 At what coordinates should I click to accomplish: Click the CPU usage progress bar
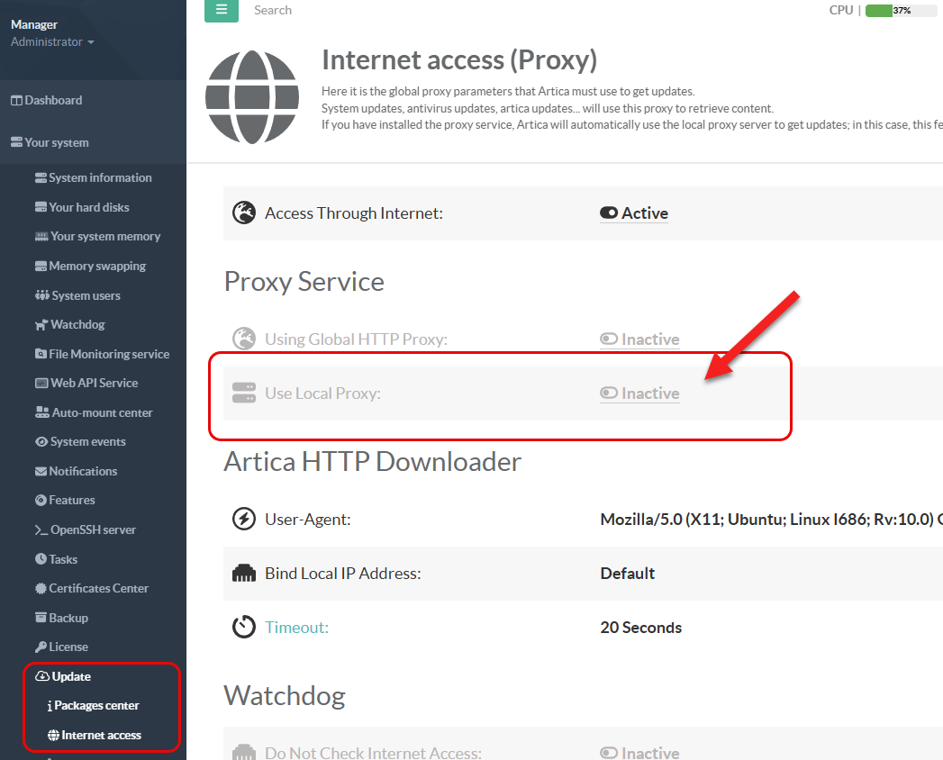click(x=901, y=11)
